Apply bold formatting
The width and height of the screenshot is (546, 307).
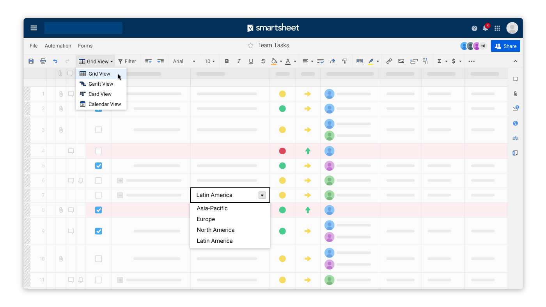[x=227, y=61]
